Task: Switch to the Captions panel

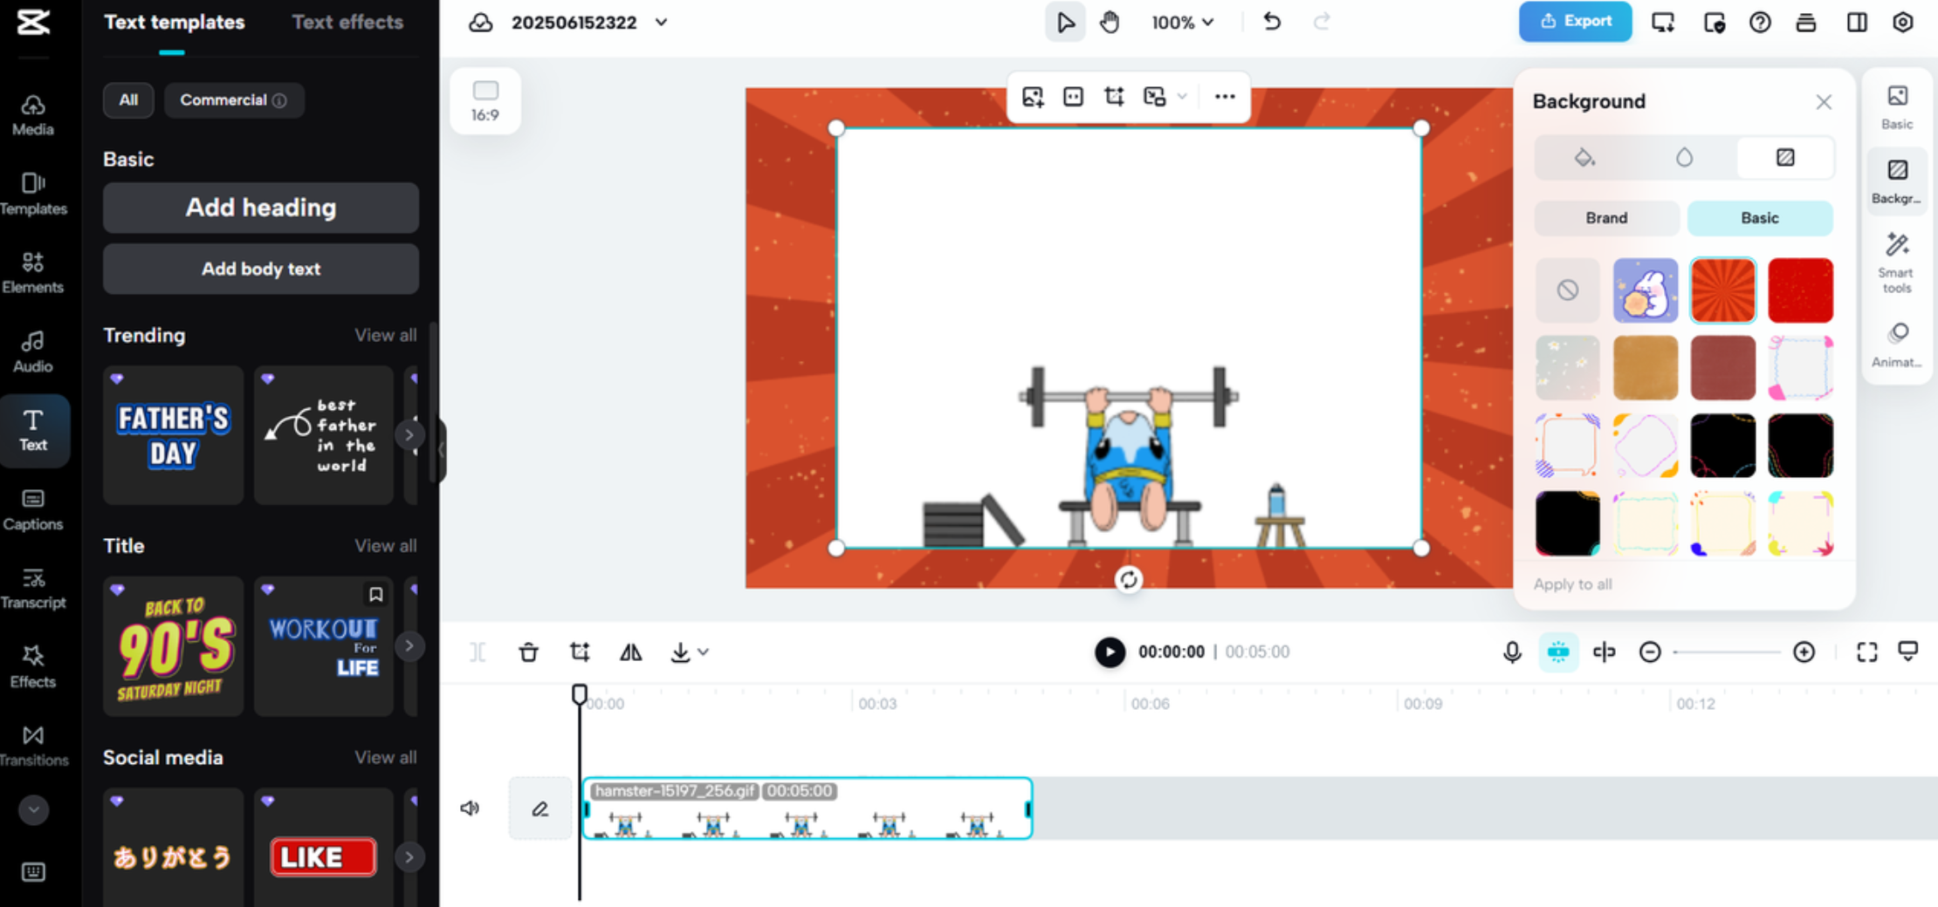Action: [x=33, y=508]
